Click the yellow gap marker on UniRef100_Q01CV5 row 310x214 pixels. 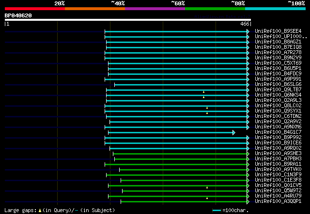coord(207,187)
